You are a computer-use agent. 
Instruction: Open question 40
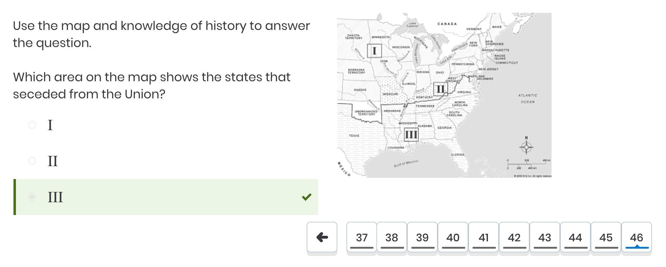pyautogui.click(x=453, y=237)
